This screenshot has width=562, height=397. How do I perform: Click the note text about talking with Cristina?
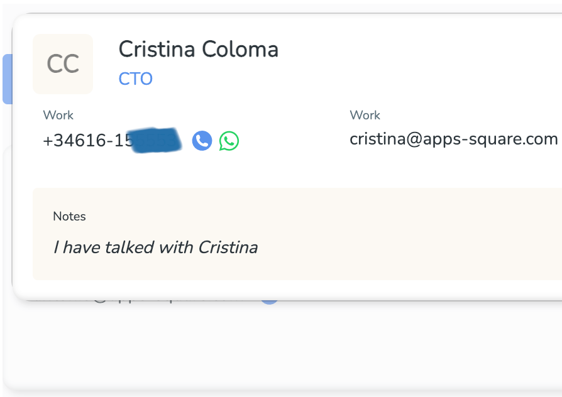pos(155,247)
